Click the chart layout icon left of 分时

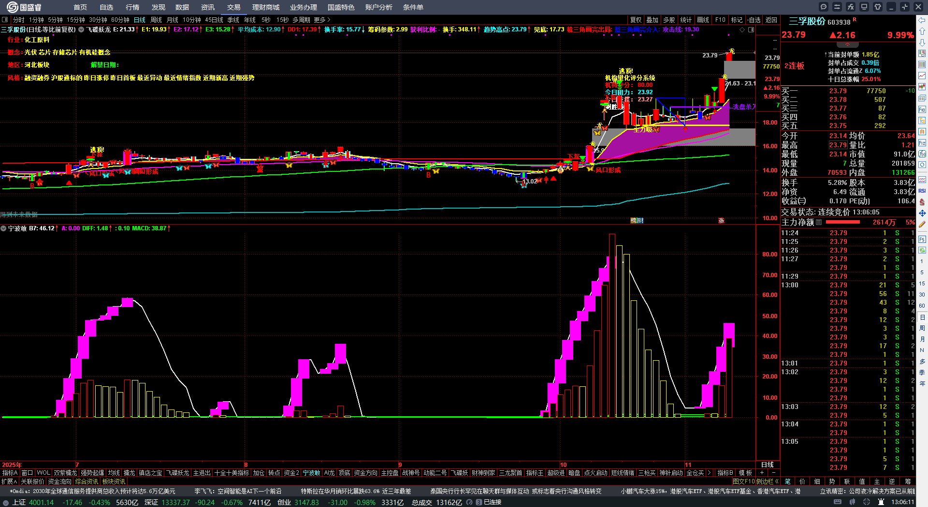pos(5,20)
